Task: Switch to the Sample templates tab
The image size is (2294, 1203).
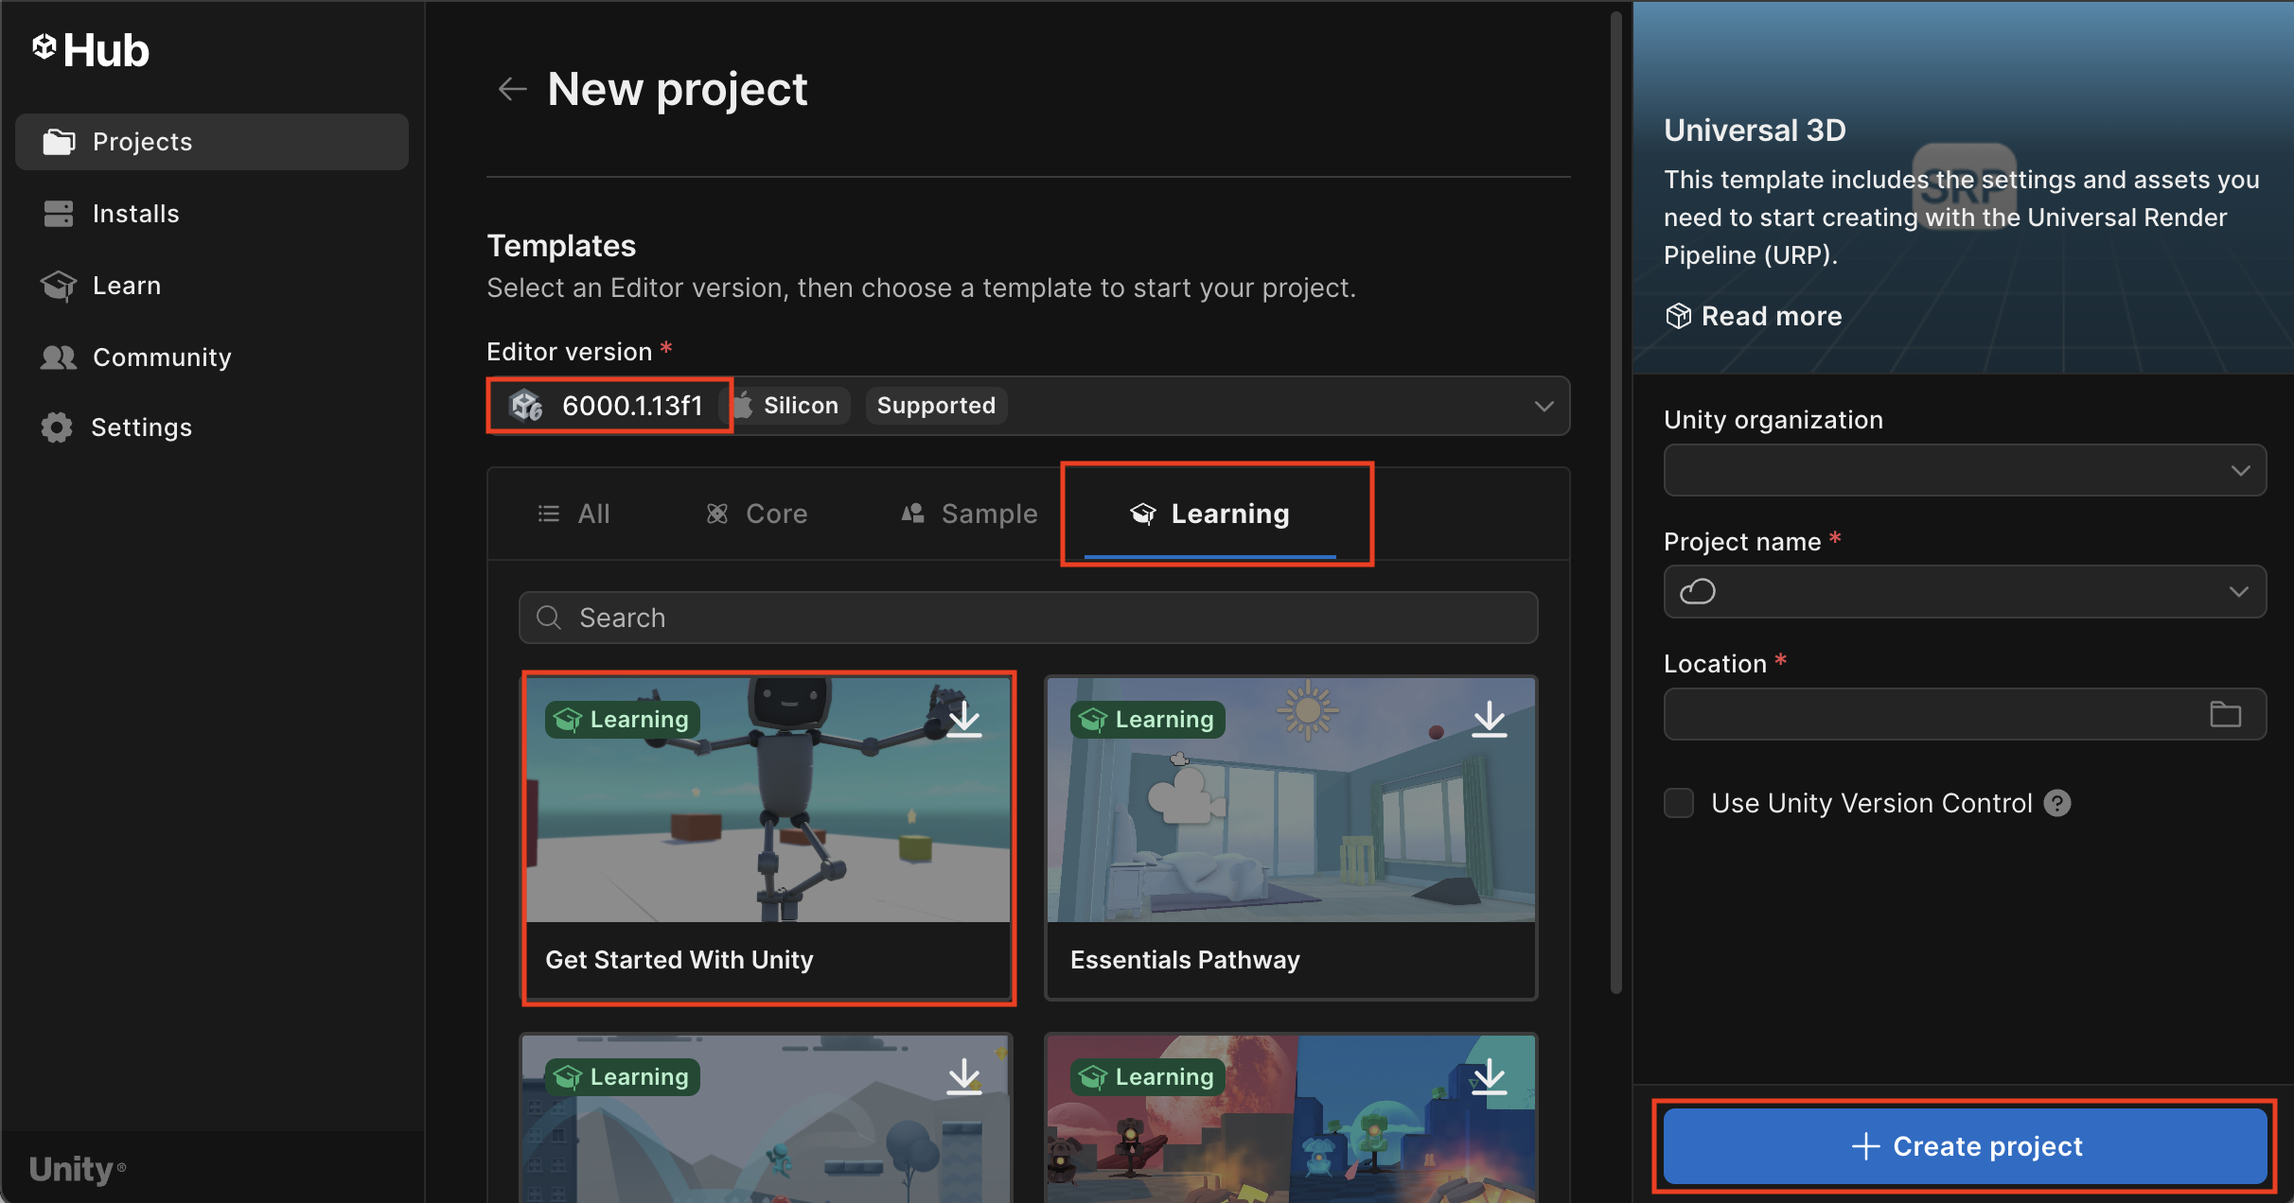Action: coord(969,514)
